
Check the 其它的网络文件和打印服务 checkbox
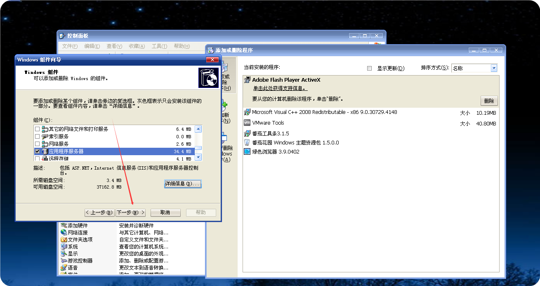pos(38,129)
